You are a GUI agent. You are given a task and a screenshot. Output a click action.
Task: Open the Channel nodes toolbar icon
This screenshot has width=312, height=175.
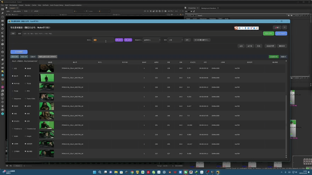(x=2, y=21)
